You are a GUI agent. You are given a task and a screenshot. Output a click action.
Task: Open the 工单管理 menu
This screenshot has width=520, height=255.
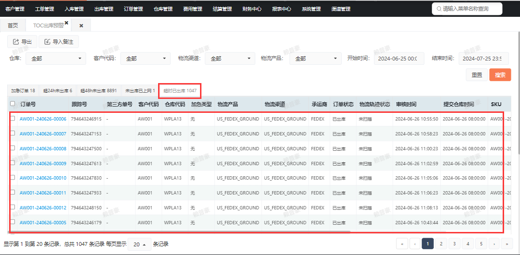[x=44, y=9]
